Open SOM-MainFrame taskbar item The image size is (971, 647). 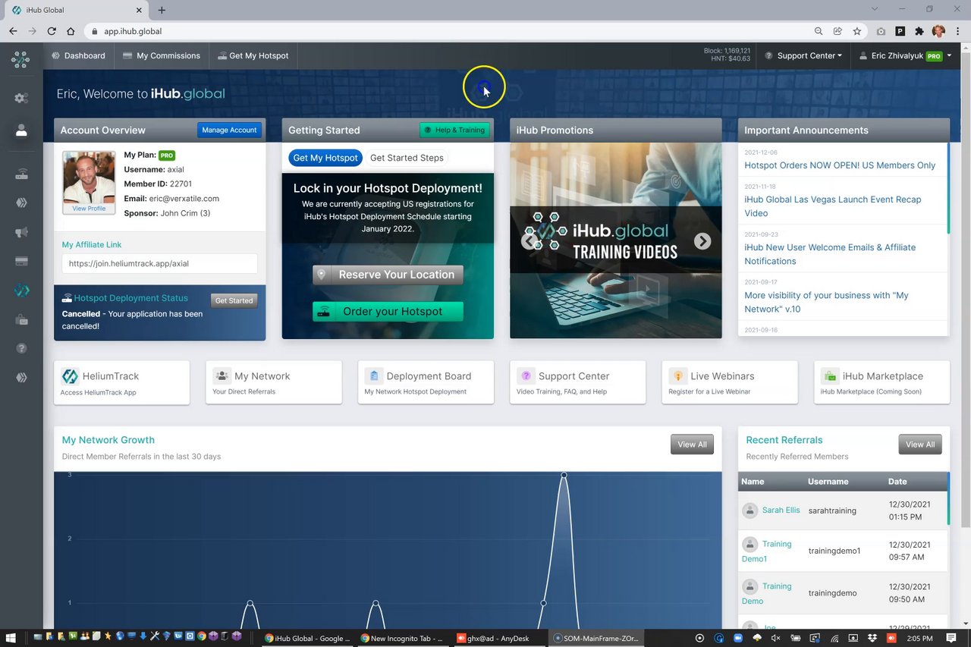pos(598,638)
